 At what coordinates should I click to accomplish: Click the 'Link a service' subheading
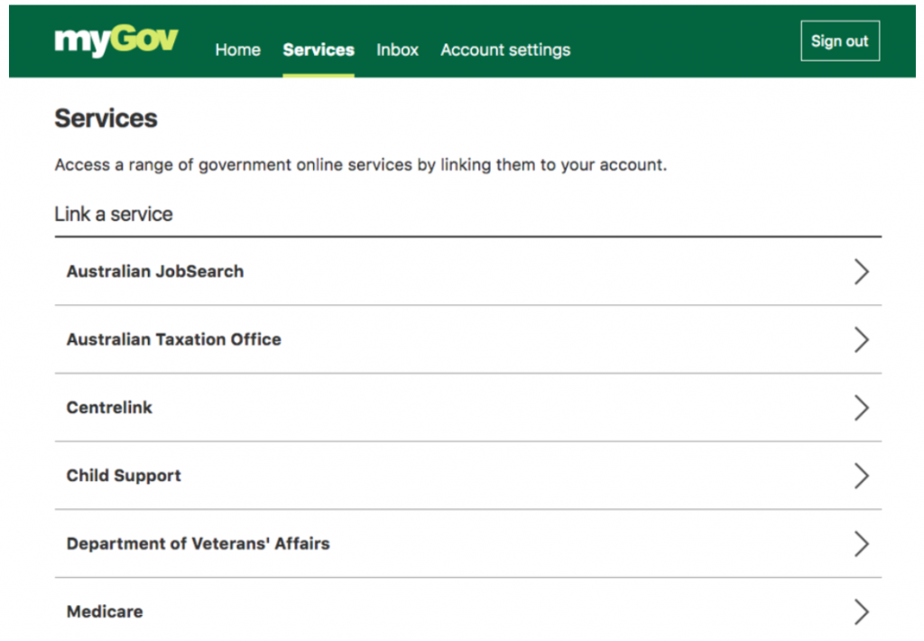coord(113,214)
